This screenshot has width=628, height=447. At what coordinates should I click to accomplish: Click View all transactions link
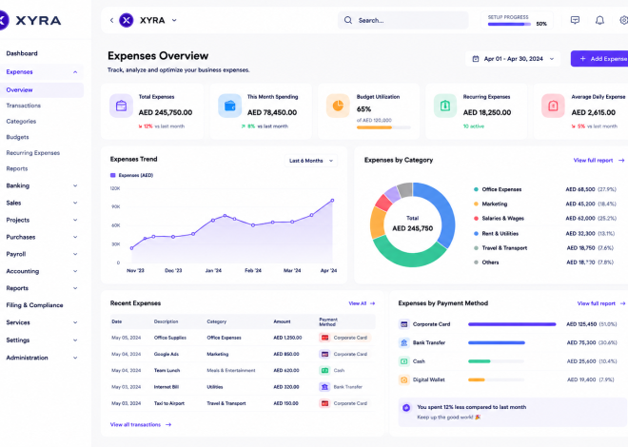[141, 424]
